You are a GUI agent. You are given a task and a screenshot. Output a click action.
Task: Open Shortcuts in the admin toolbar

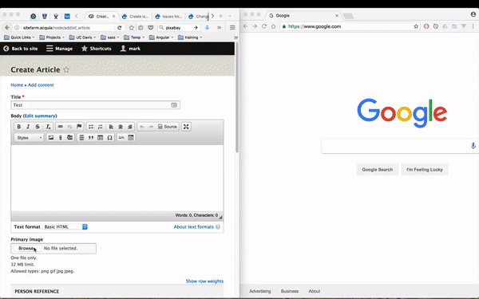pyautogui.click(x=96, y=49)
